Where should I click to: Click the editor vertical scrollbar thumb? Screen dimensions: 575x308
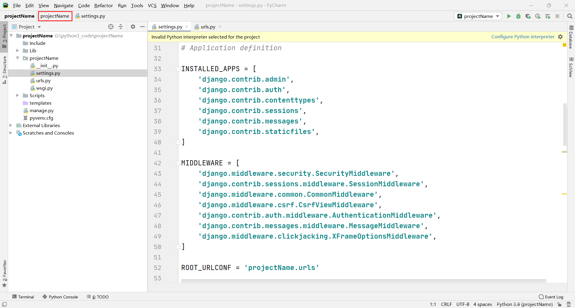click(565, 124)
